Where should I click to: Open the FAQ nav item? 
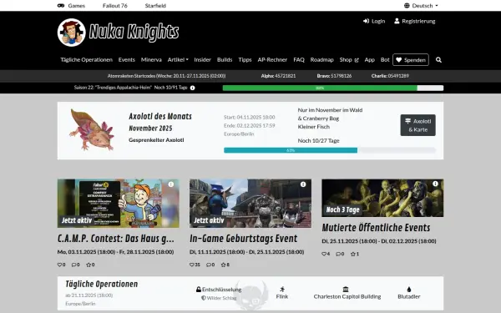299,60
